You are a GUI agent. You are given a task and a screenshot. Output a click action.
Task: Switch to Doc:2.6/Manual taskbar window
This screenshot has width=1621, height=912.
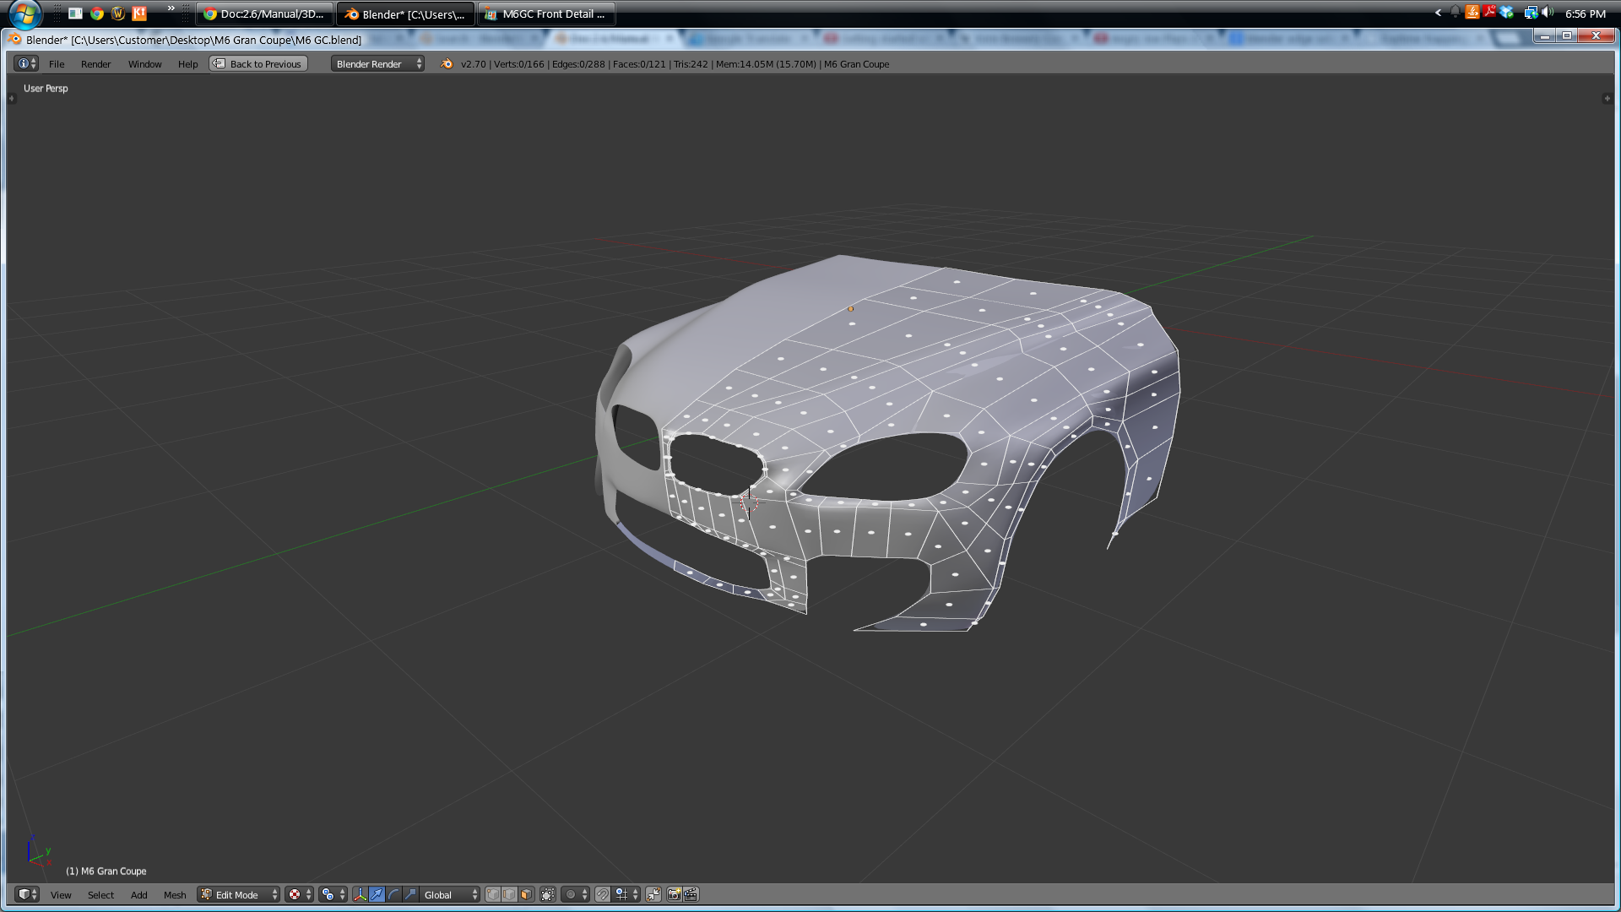pos(265,14)
